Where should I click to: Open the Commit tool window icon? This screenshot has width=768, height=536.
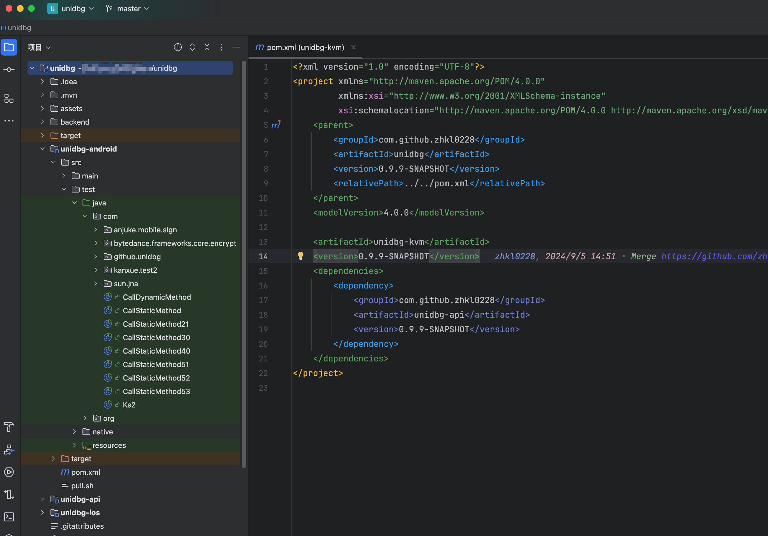tap(9, 70)
